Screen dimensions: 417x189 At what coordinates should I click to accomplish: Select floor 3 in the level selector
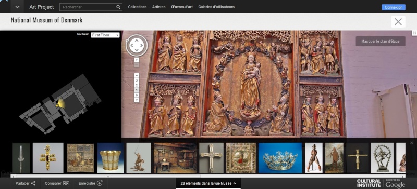pyautogui.click(x=137, y=80)
